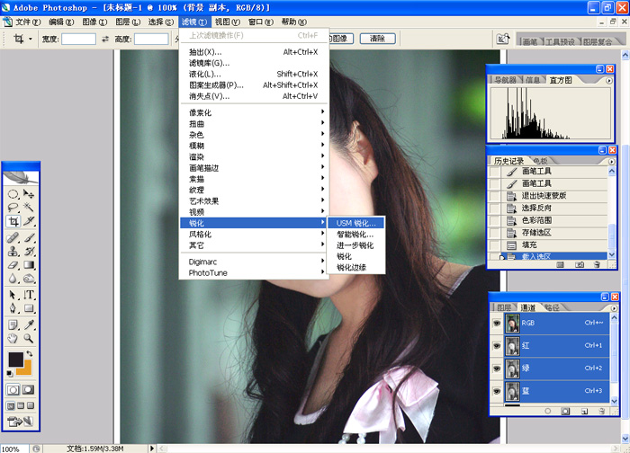Open Channels panel flyout menu arrow
630x453 pixels.
pos(614,308)
